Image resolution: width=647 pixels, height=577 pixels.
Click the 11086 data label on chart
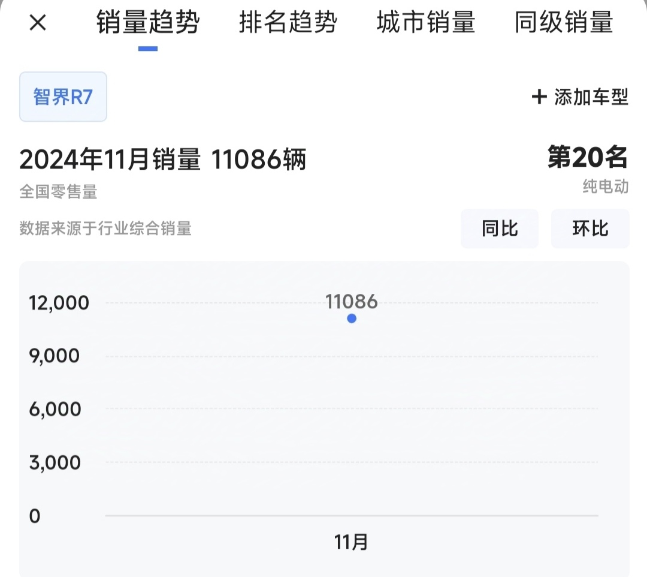point(352,302)
